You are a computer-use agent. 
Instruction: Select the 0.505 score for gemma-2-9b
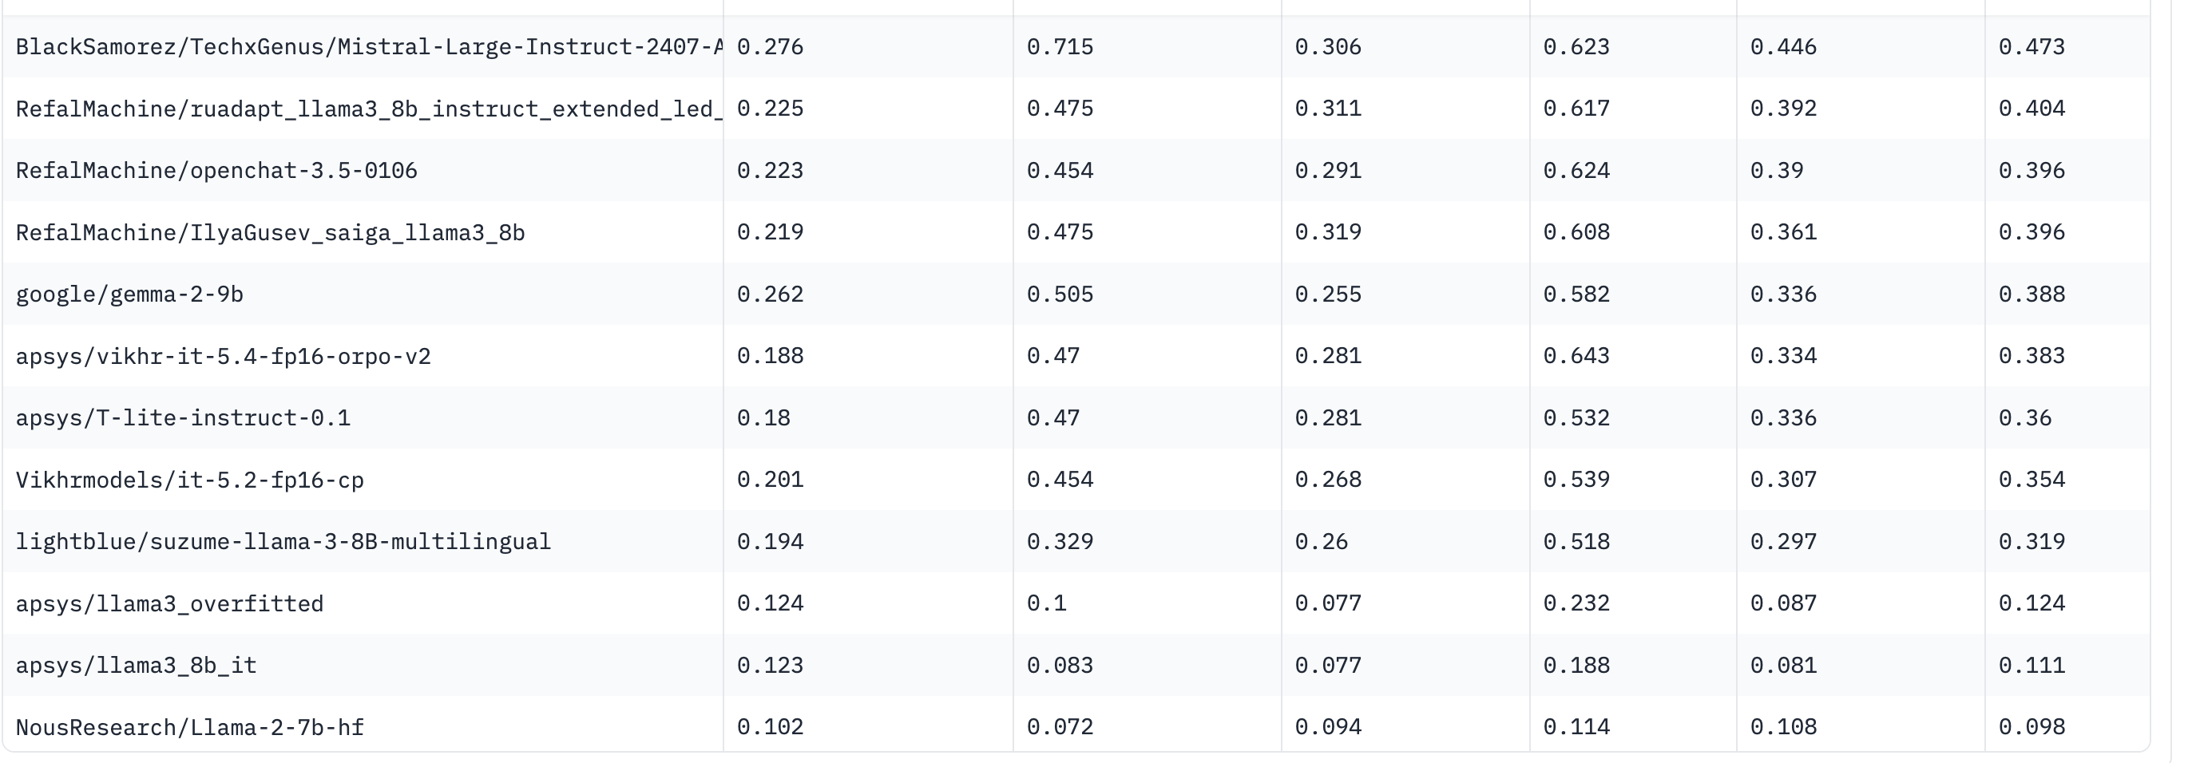pyautogui.click(x=1060, y=295)
